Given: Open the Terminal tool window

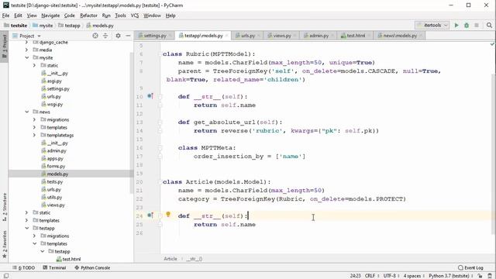Looking at the screenshot, I should [x=54, y=267].
